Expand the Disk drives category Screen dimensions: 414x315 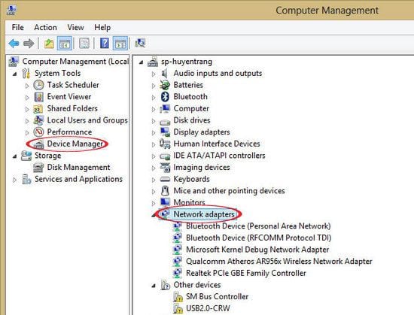pyautogui.click(x=154, y=121)
